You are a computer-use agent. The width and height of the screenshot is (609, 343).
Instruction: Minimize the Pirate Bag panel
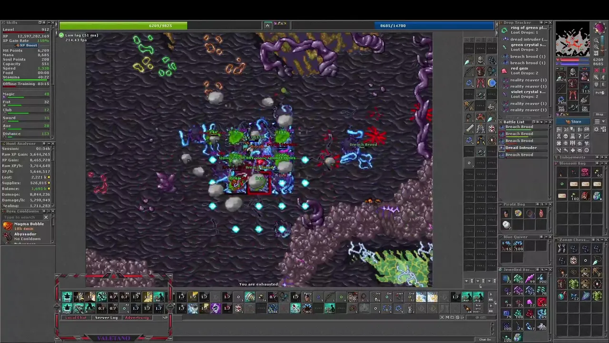pyautogui.click(x=546, y=204)
